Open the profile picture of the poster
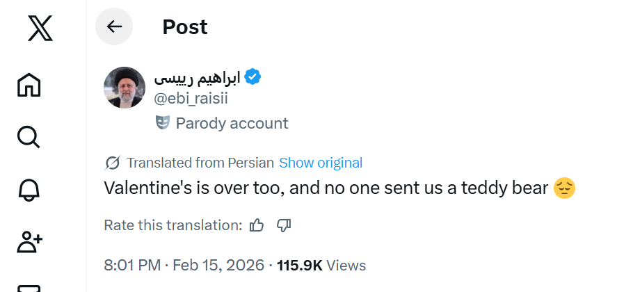 124,88
